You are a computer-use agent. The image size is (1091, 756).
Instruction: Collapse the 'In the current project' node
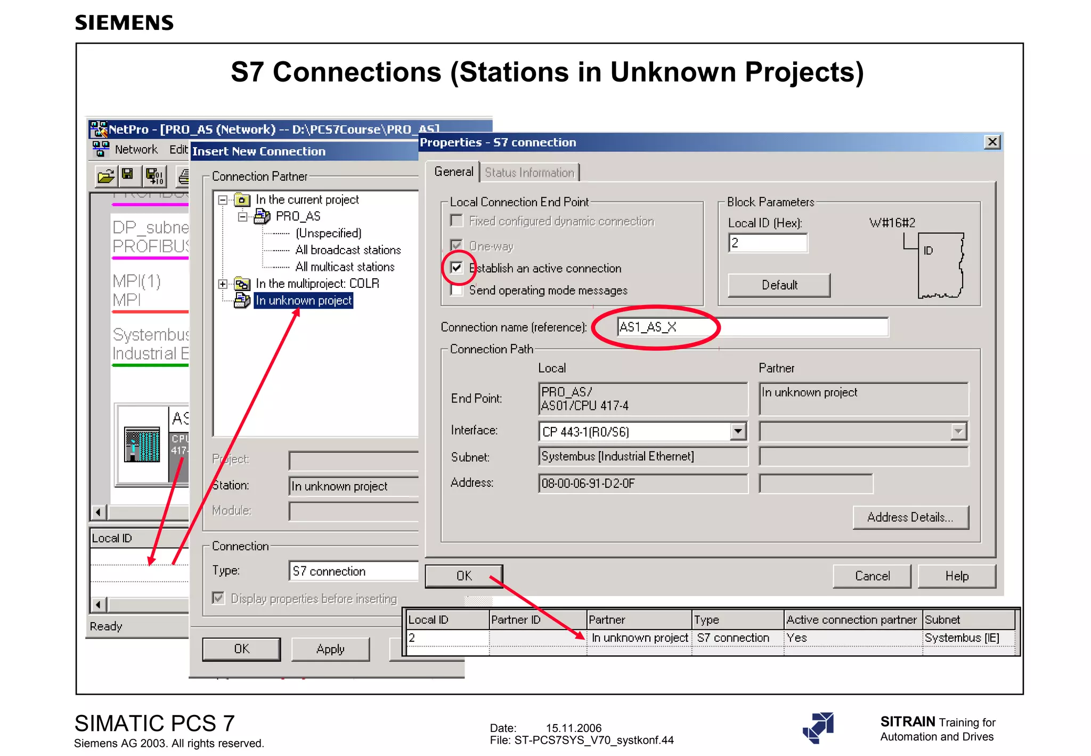click(223, 200)
